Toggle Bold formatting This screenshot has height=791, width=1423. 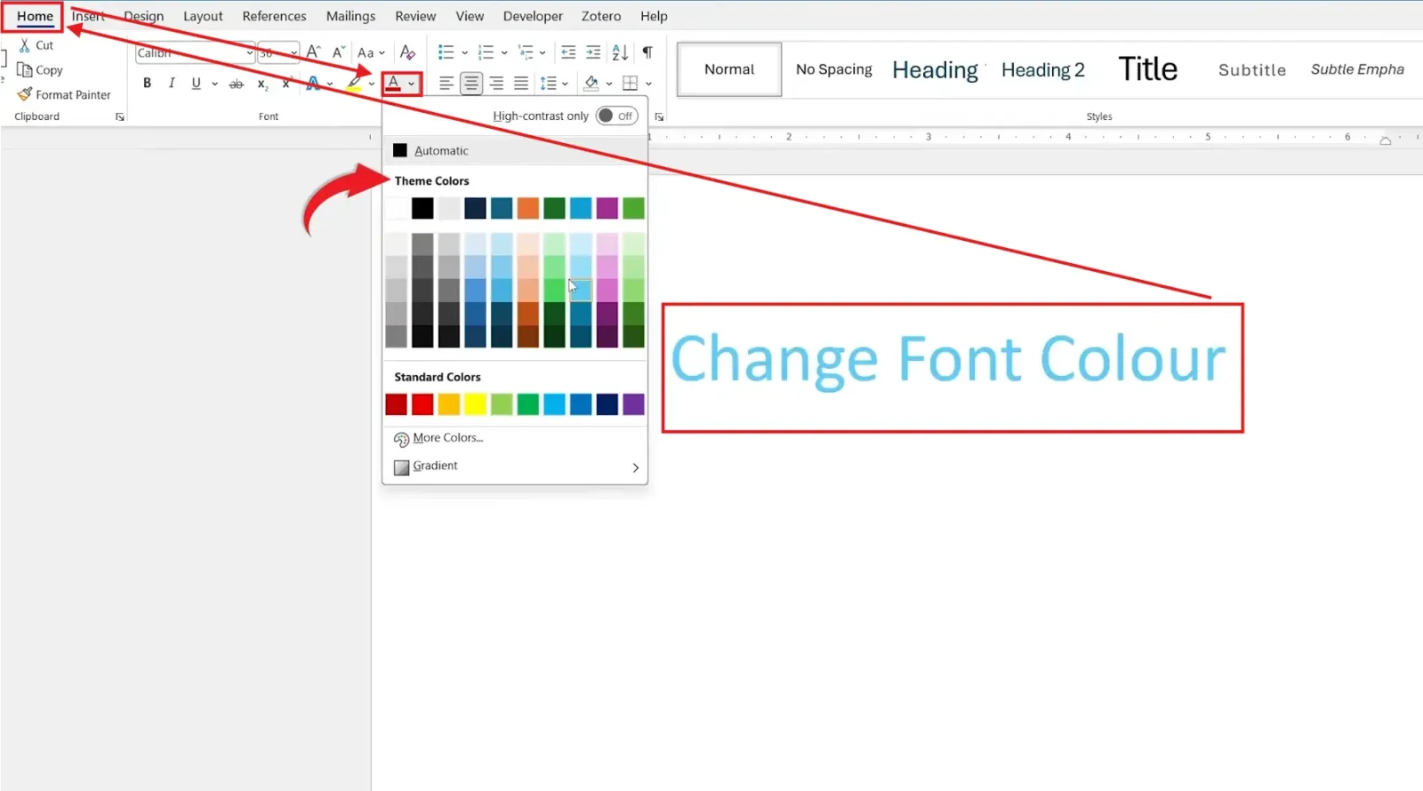click(147, 84)
